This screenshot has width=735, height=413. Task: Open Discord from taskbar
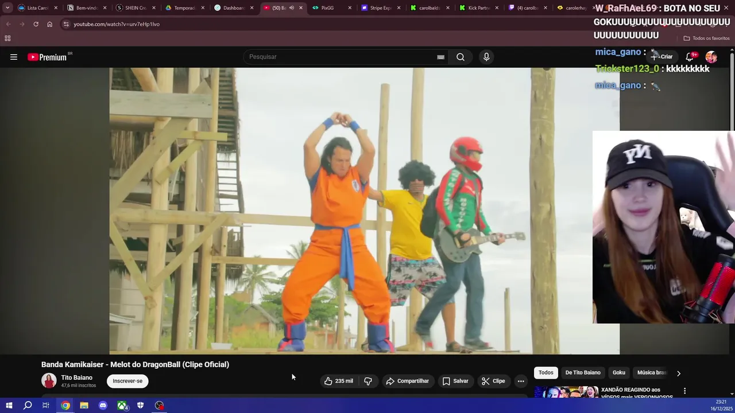pos(103,406)
